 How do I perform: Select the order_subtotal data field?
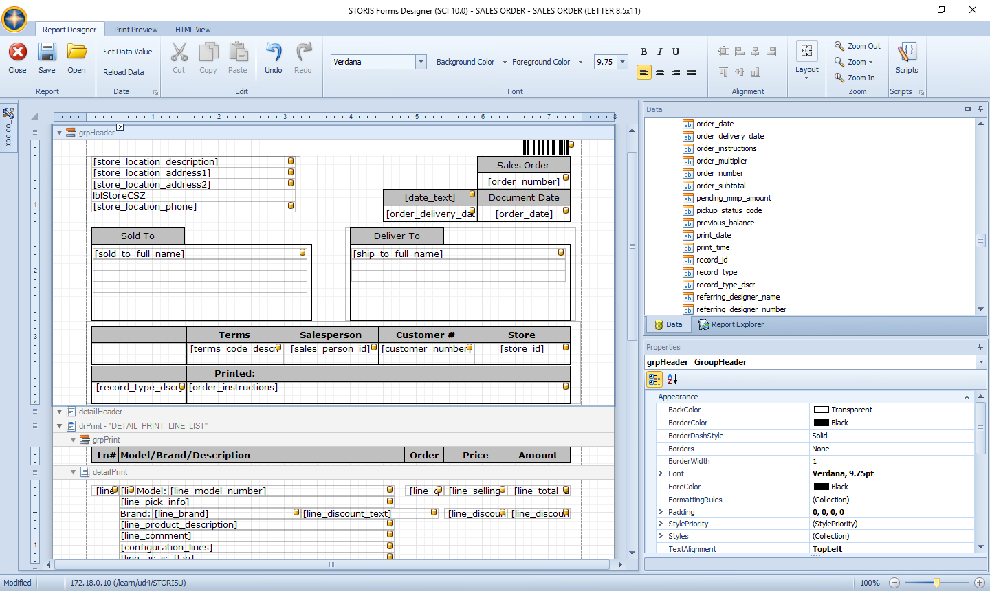click(x=720, y=186)
